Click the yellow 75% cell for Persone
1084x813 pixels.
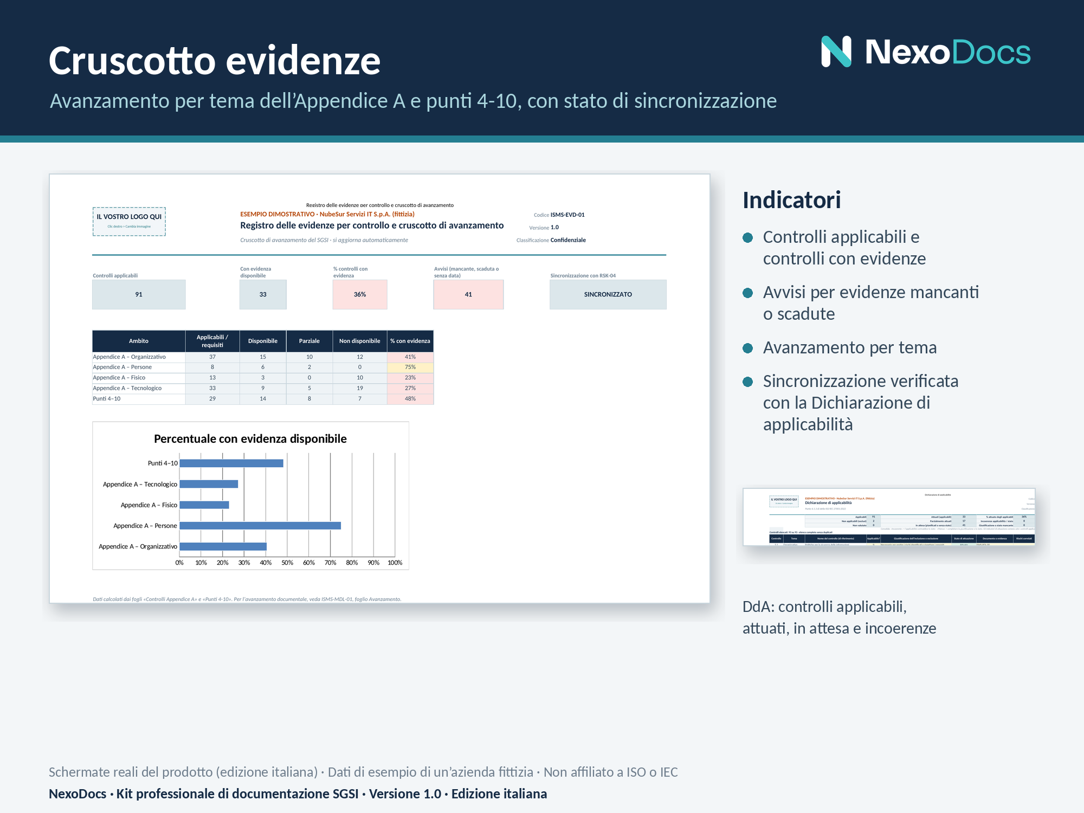pyautogui.click(x=410, y=367)
